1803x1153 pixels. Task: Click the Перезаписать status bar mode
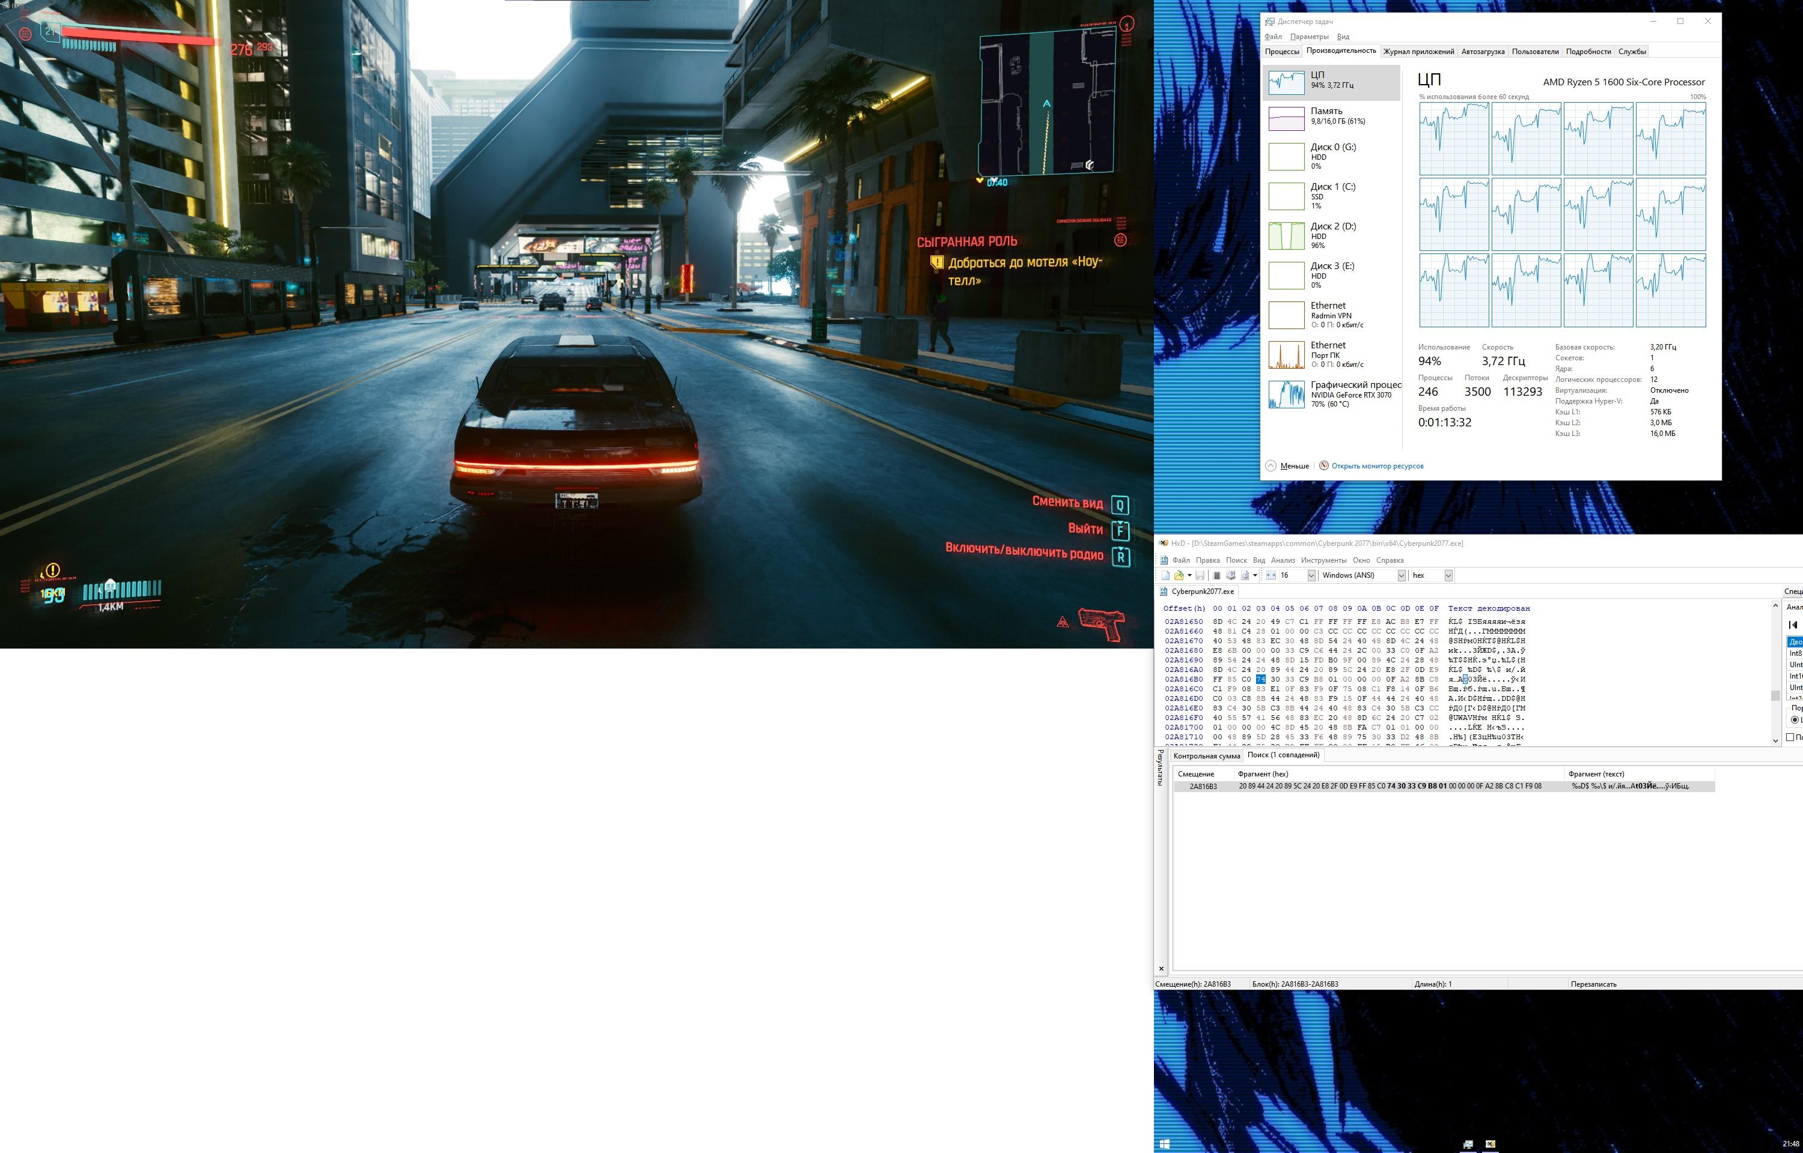[x=1593, y=984]
